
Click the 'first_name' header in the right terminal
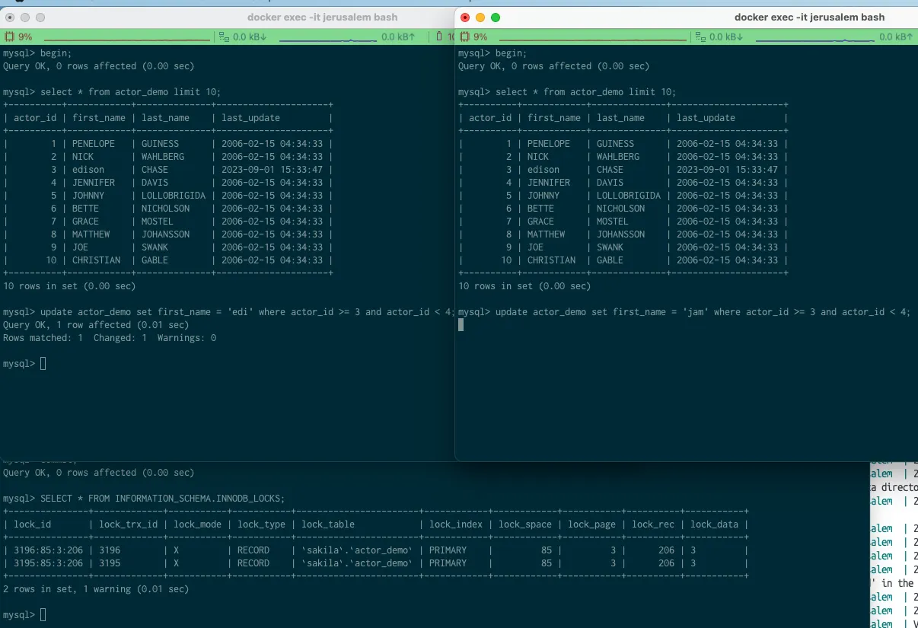[x=554, y=118]
